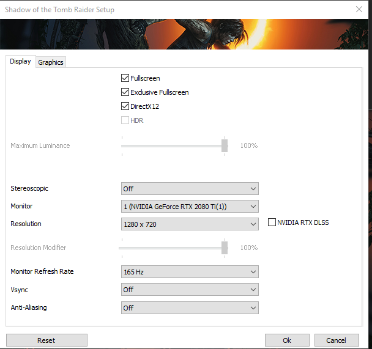Toggle the Exclusive Fullscreen checkbox
The width and height of the screenshot is (372, 349).
click(125, 92)
